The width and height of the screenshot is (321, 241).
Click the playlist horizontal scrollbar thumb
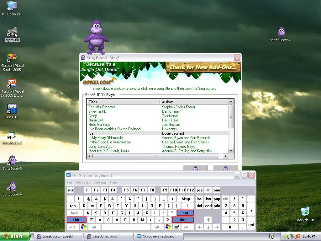point(156,156)
